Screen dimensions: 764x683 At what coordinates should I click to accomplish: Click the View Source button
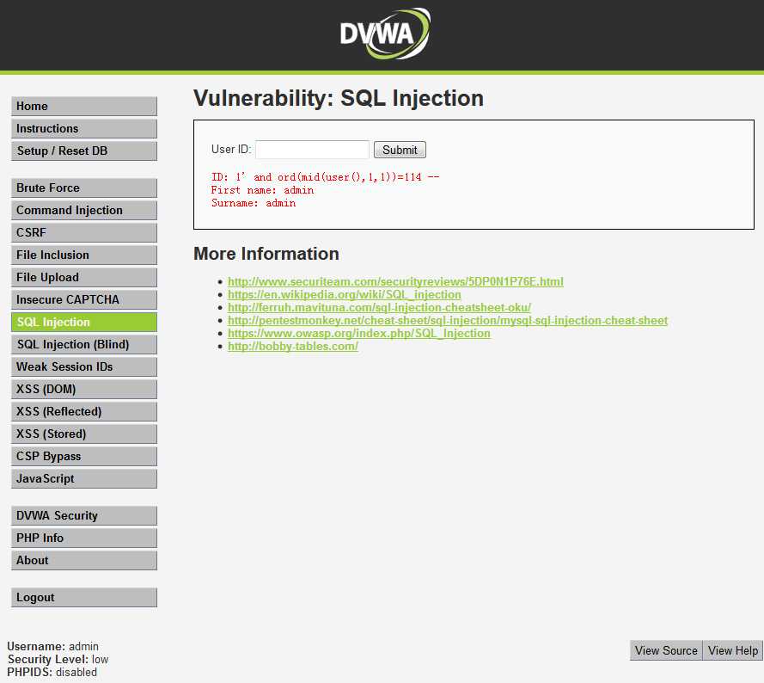point(666,651)
